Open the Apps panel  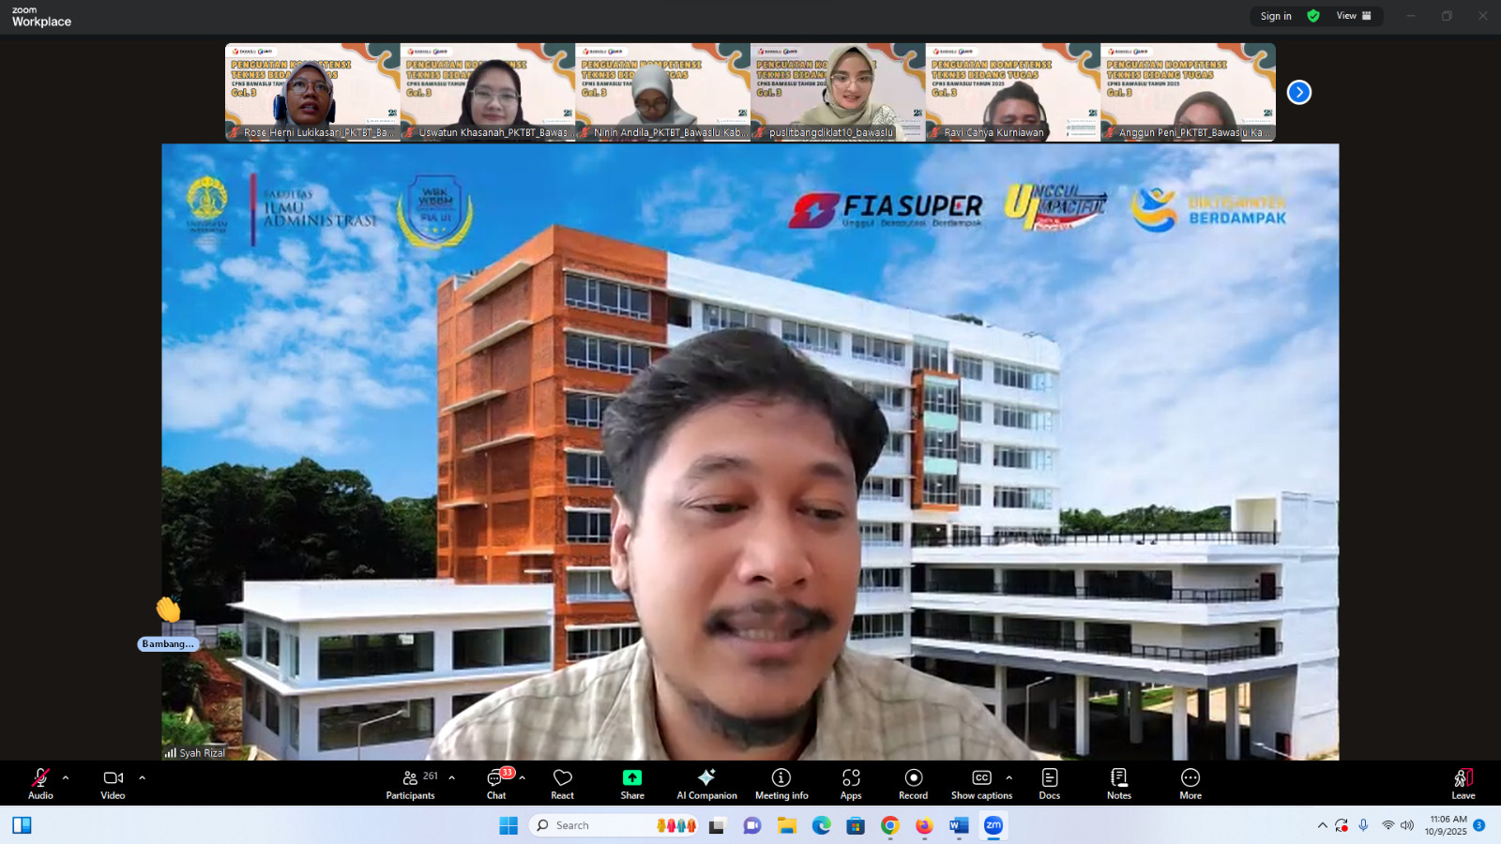coord(851,783)
